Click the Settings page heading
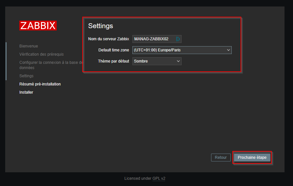293x186 pixels. click(x=101, y=26)
